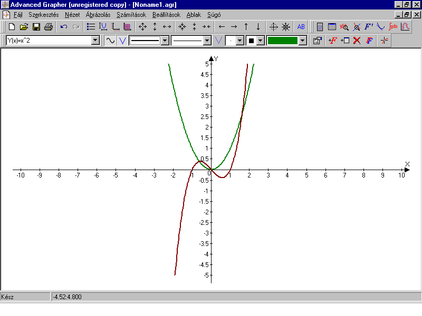Open the Nézet menu
This screenshot has height=316, width=422.
[72, 15]
